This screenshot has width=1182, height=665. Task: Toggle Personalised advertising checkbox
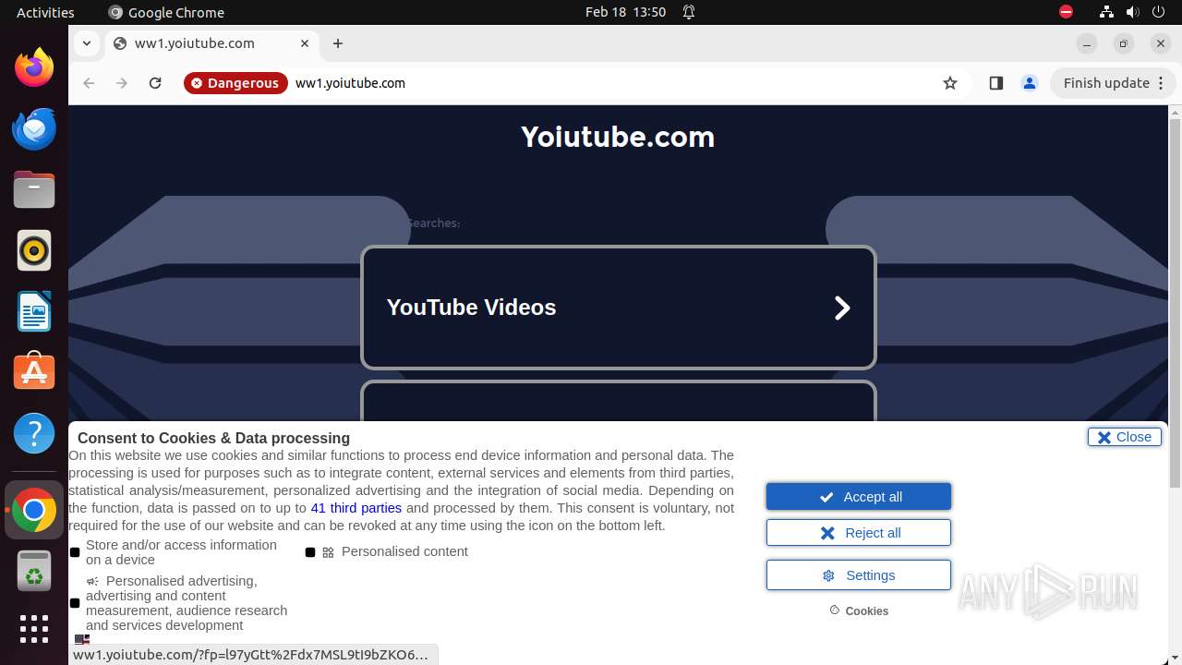[x=76, y=603]
